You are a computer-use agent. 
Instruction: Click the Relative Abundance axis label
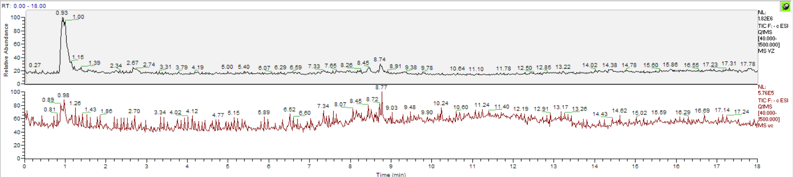6,50
